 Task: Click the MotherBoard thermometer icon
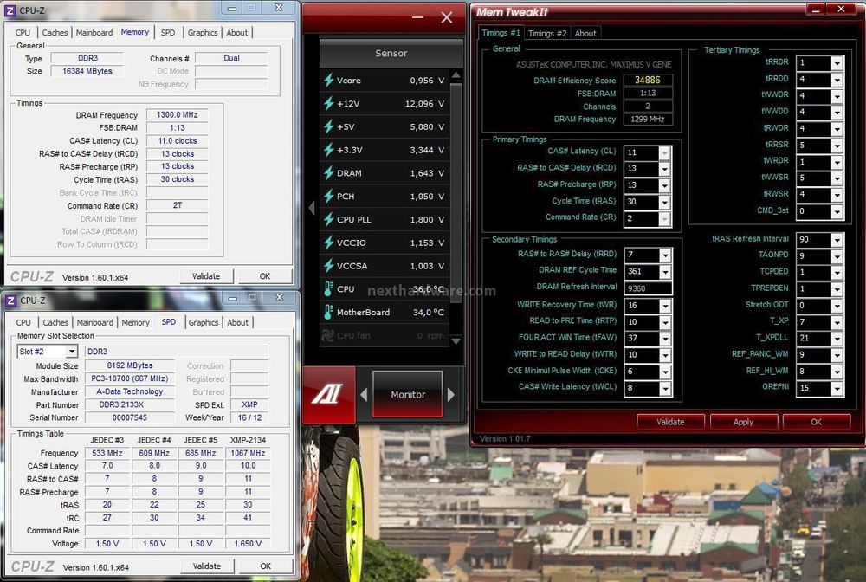coord(328,312)
